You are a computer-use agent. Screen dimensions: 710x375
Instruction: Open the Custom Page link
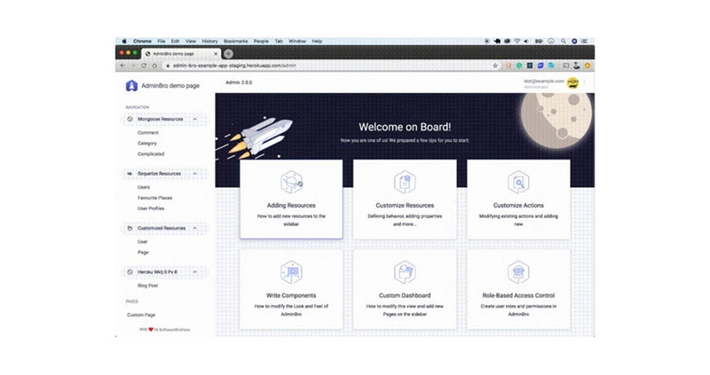click(141, 315)
